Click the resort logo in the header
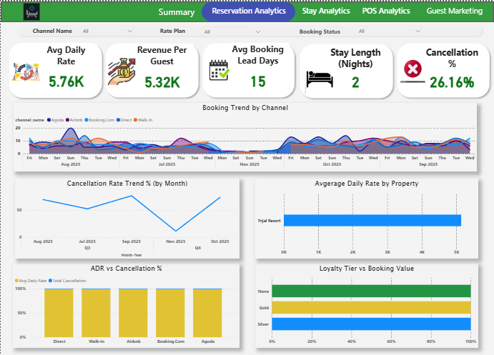 click(33, 11)
